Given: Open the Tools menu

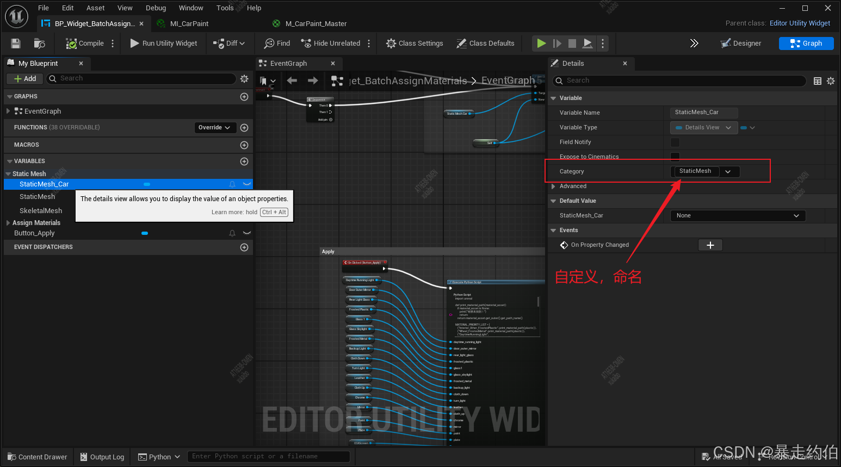Looking at the screenshot, I should [x=225, y=8].
